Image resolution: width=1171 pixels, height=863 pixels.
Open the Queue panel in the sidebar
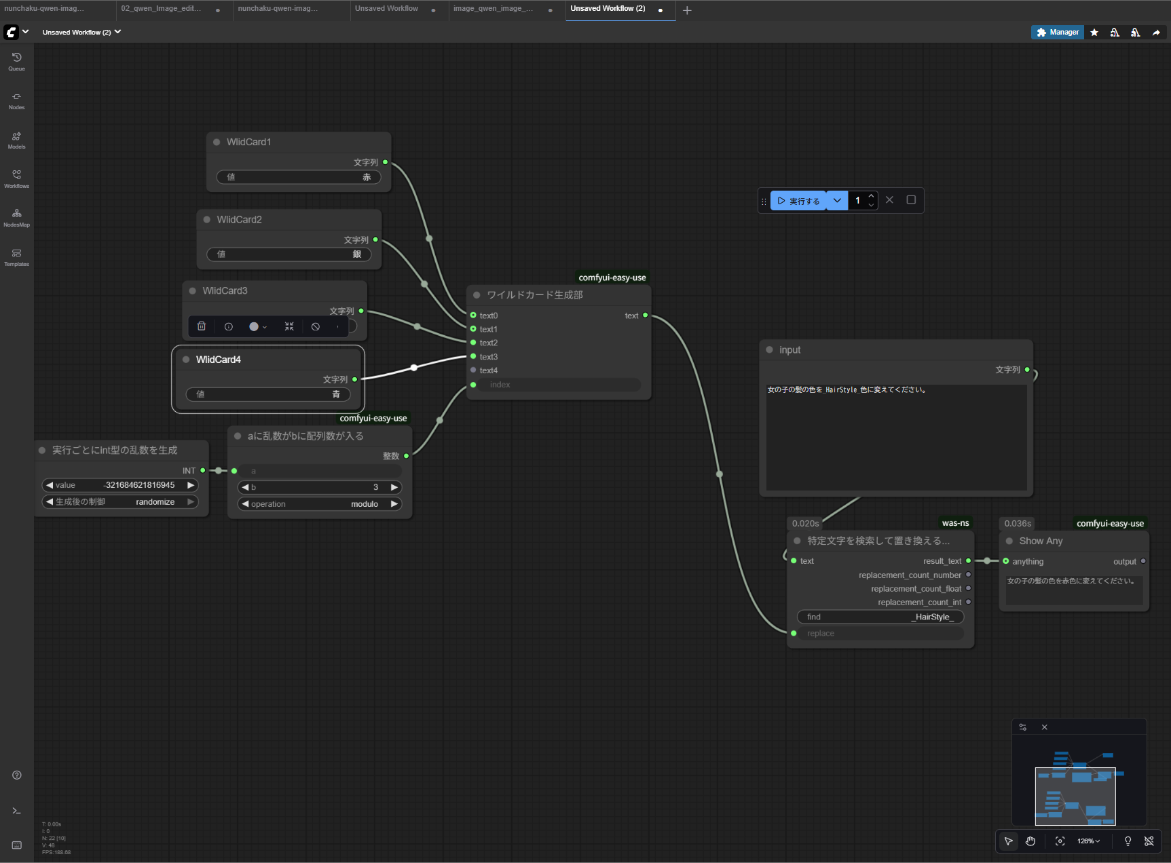[x=16, y=61]
